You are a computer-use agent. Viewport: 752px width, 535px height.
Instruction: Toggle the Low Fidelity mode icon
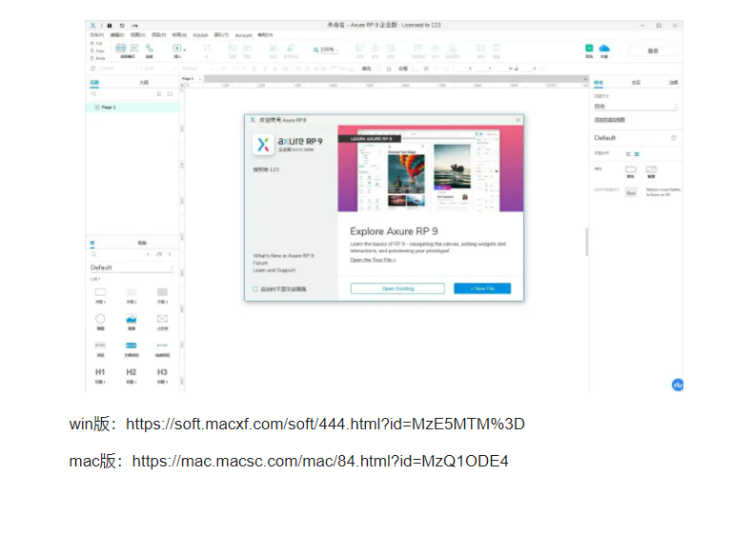[x=631, y=192]
